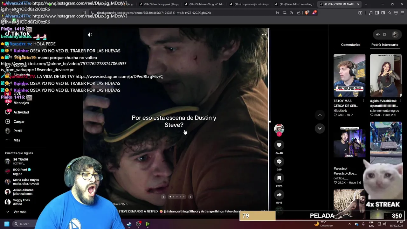Open the klipskickk creator link
This screenshot has width=407, height=229.
340,111
